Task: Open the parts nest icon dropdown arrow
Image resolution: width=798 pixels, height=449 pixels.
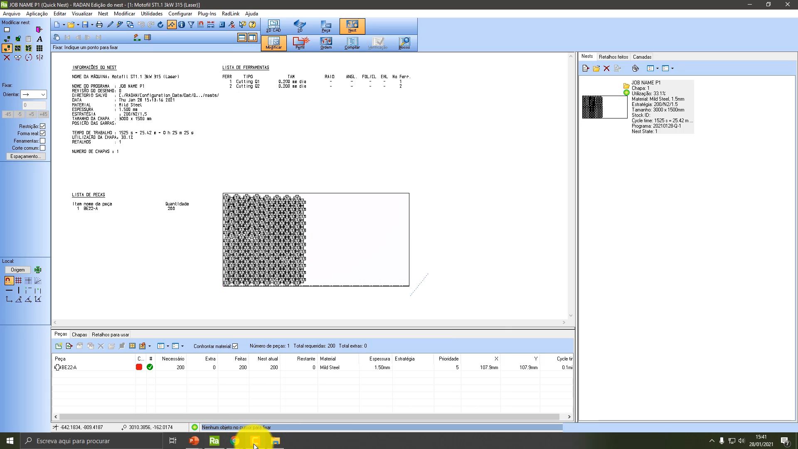Action: click(150, 346)
